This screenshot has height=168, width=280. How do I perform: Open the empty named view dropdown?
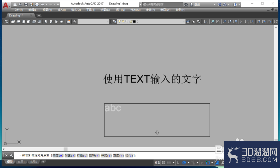(94, 22)
